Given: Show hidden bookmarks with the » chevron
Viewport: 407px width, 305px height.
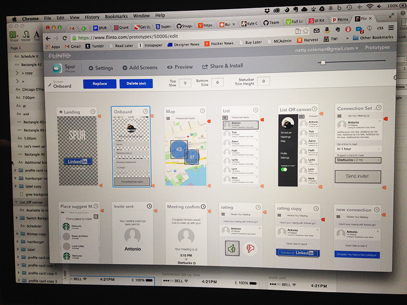Looking at the screenshot, I should (x=347, y=39).
